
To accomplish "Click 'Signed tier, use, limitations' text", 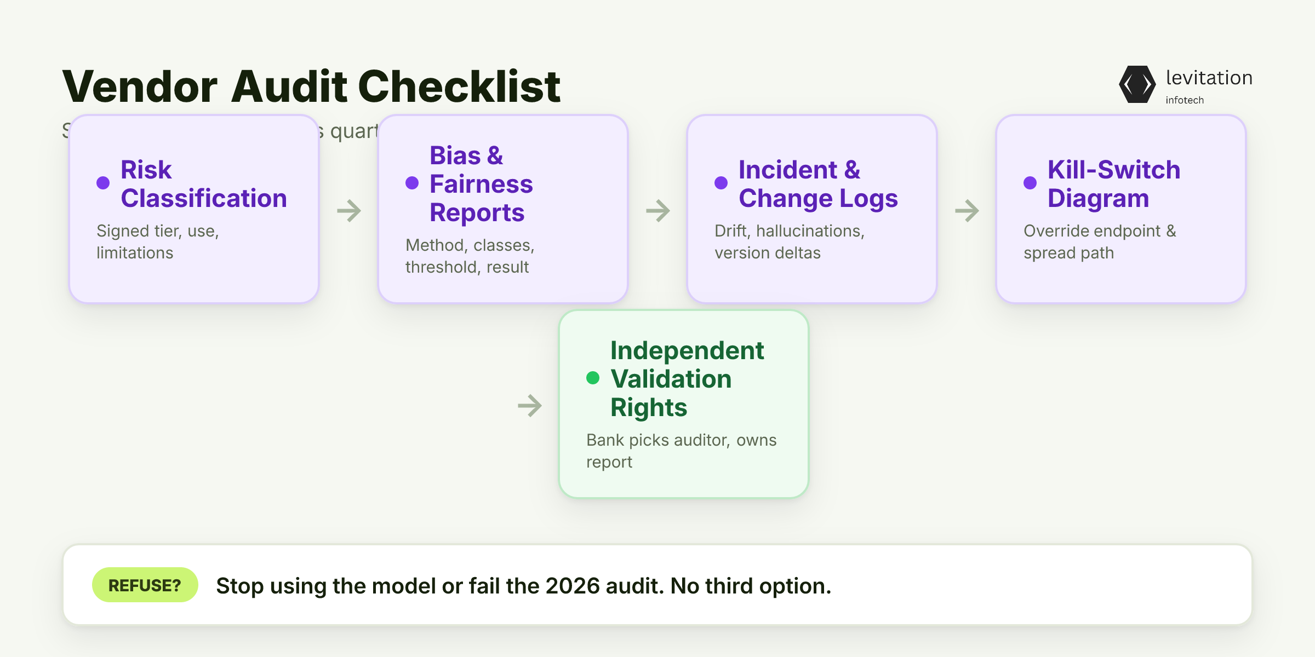I will 158,242.
